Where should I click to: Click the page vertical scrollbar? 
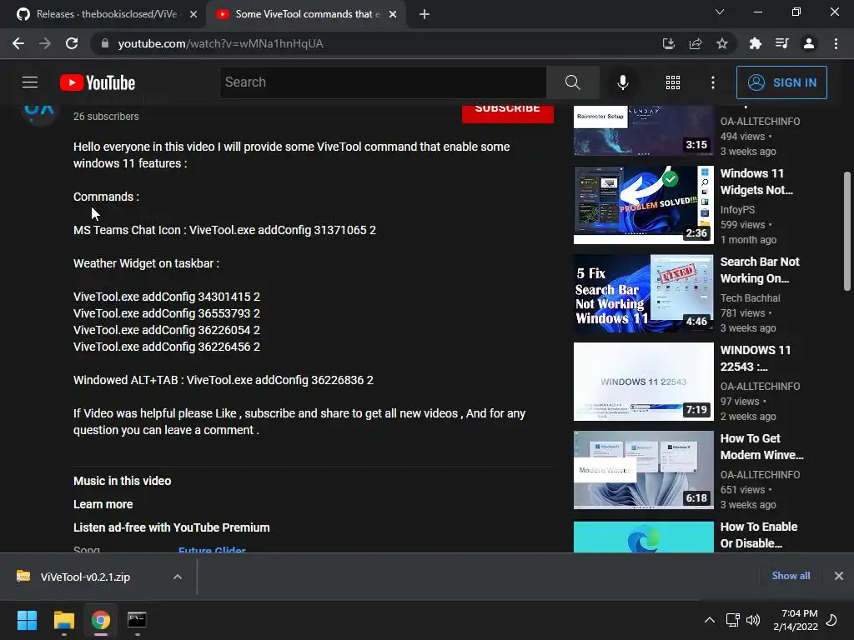click(847, 232)
